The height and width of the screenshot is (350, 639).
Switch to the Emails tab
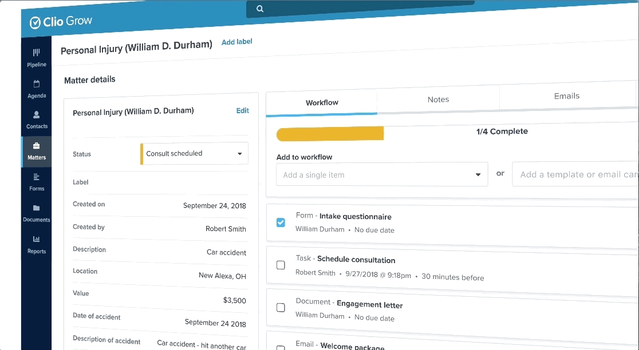(x=566, y=96)
